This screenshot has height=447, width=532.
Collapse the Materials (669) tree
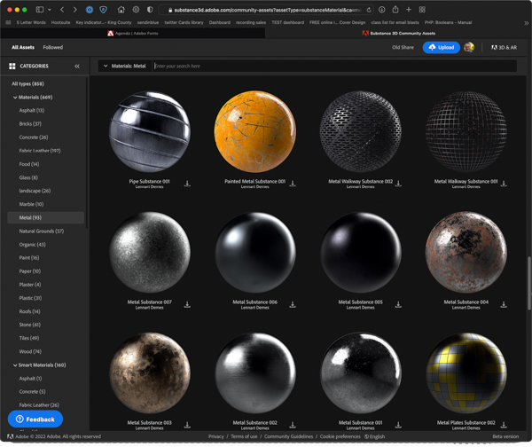(x=15, y=98)
